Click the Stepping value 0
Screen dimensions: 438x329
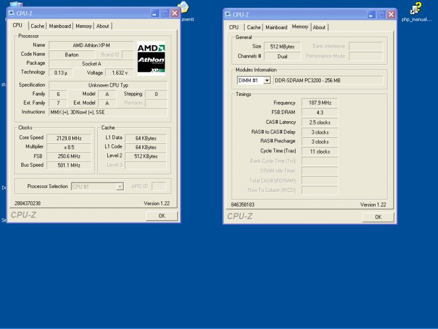[156, 94]
